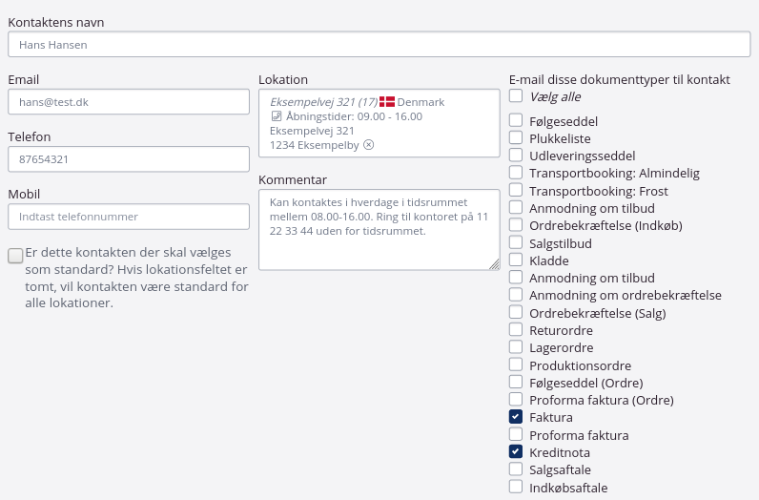Screen dimensions: 759x500
Task: Tick the Ordrebekræftelse (Salg) checkbox
Action: [516, 313]
